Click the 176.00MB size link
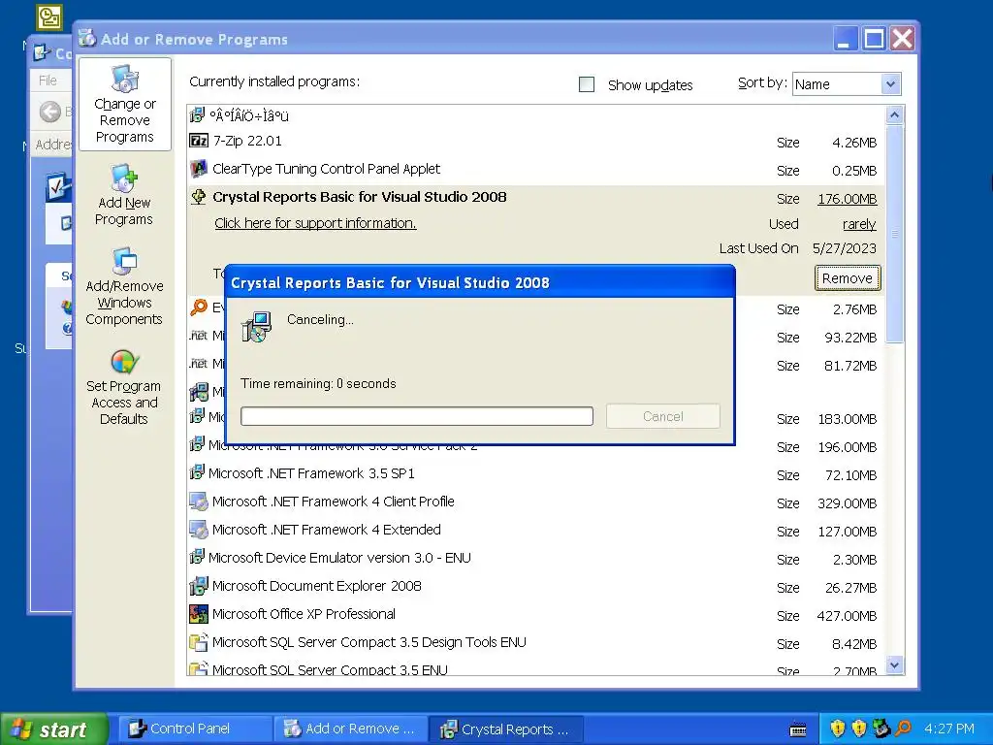The image size is (993, 745). tap(848, 199)
